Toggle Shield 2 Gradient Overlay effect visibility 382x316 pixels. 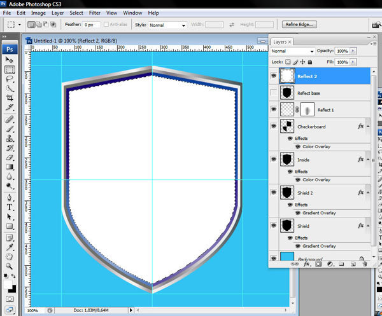[x=298, y=213]
